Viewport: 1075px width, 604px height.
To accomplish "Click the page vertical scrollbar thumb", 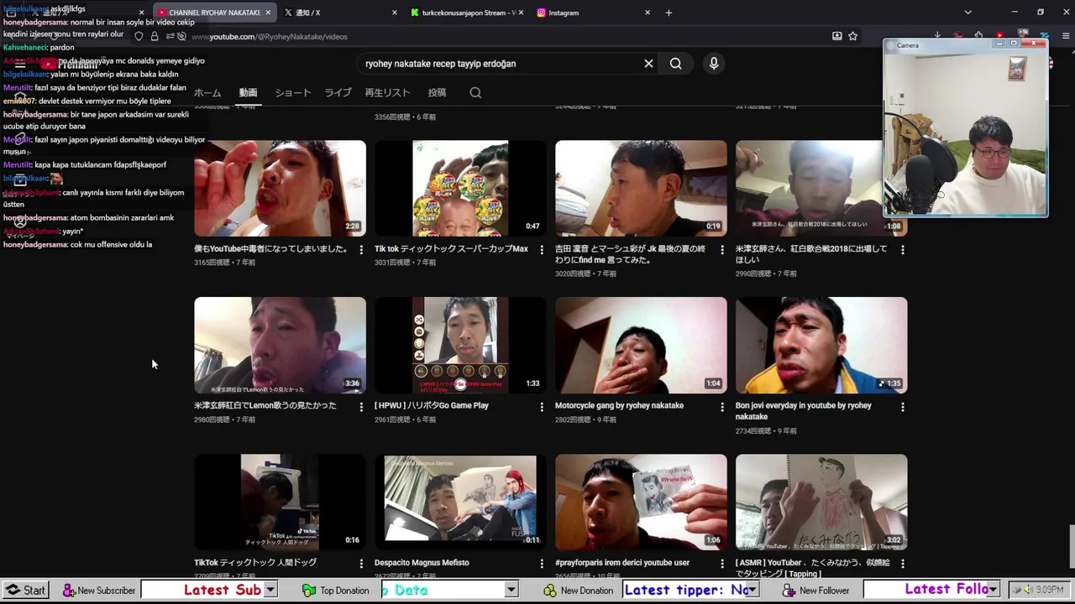I will [1071, 546].
